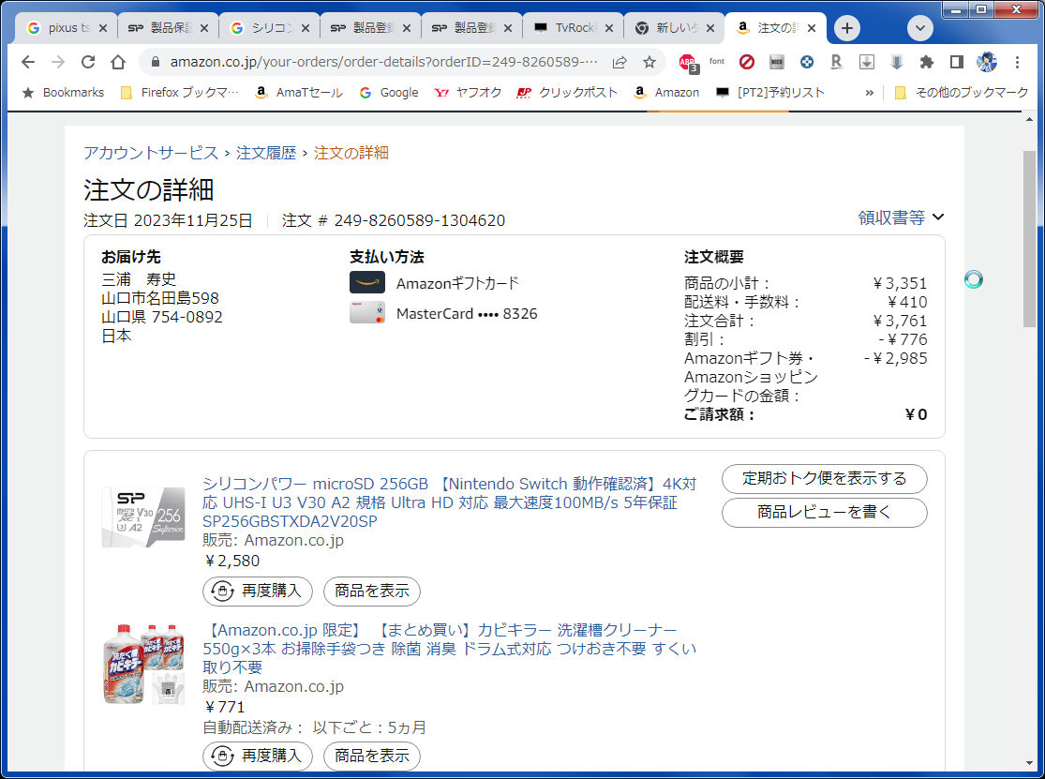This screenshot has width=1045, height=779.
Task: Click the AdBlock Plus extension icon
Action: [688, 63]
